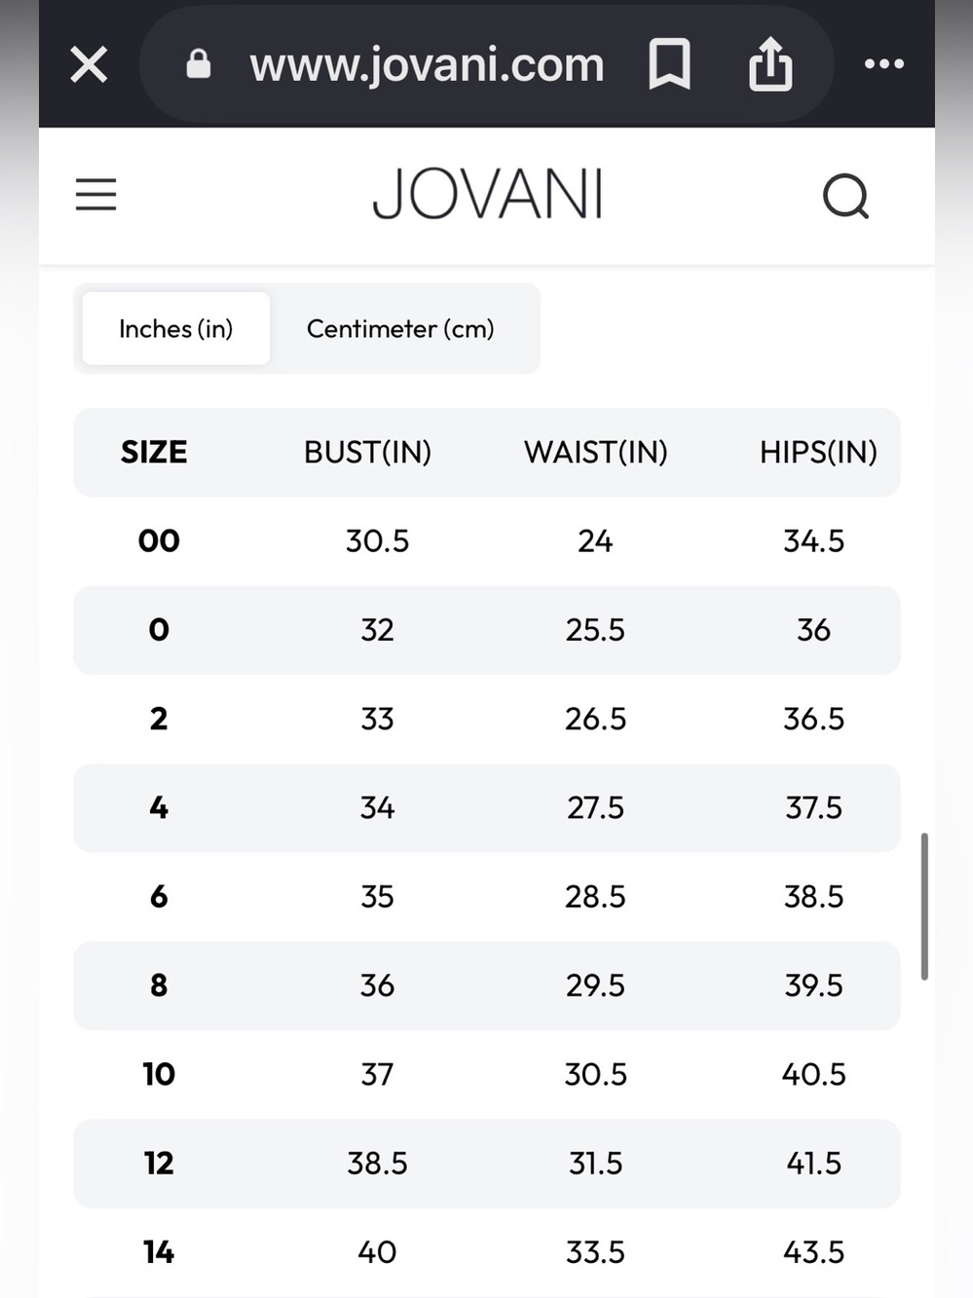Click the page scrollbar on the right

point(924,906)
